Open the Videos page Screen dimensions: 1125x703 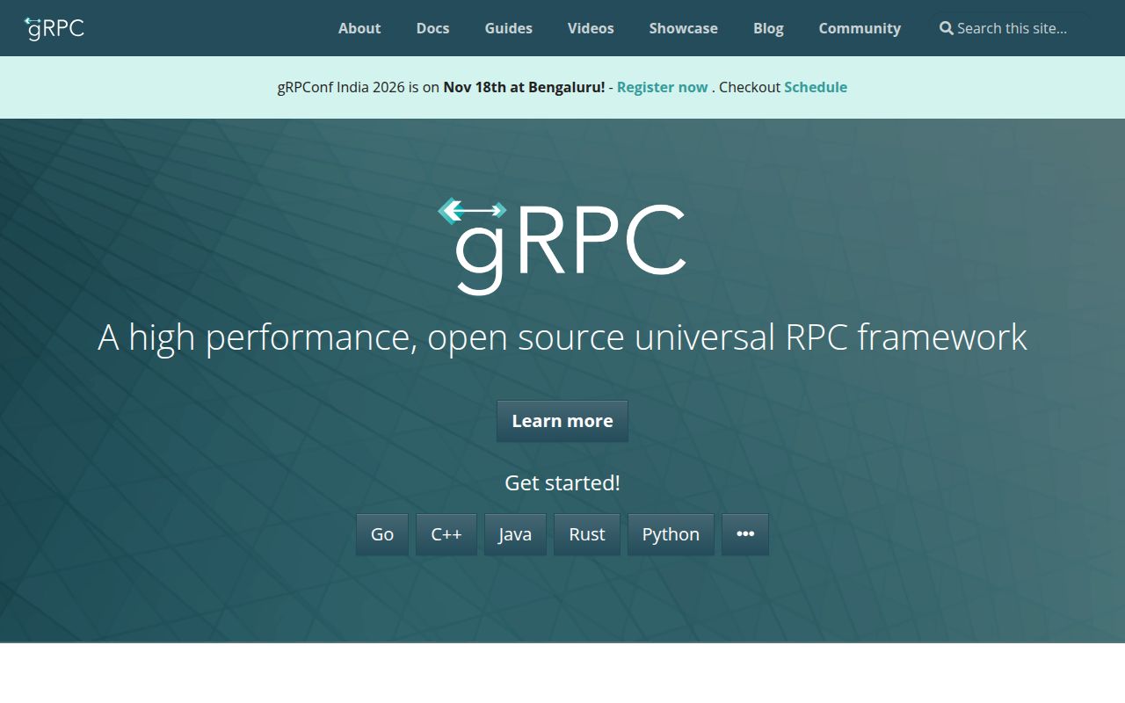pos(591,28)
